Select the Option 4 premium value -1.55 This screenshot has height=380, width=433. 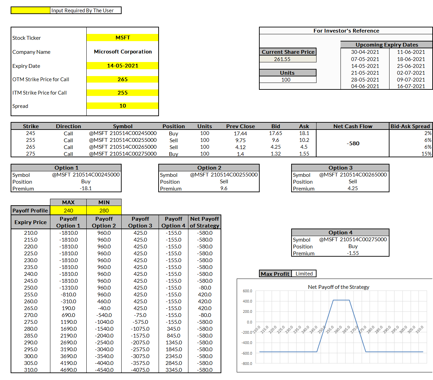tap(353, 253)
